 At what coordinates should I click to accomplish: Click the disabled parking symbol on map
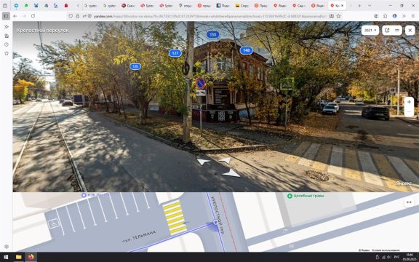tap(53, 223)
